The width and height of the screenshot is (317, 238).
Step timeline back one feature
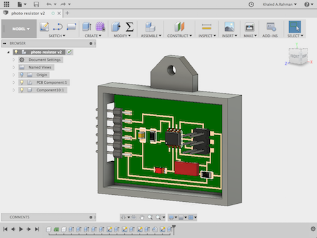[13, 229]
